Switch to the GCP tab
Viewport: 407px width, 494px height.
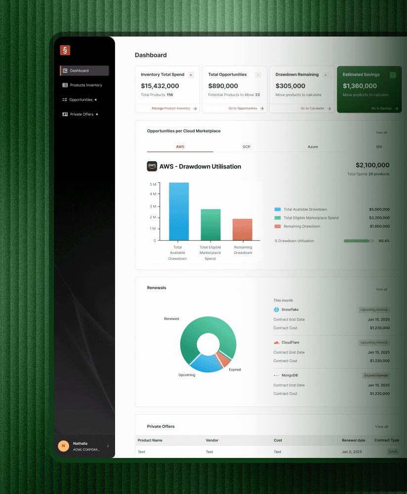click(x=246, y=147)
